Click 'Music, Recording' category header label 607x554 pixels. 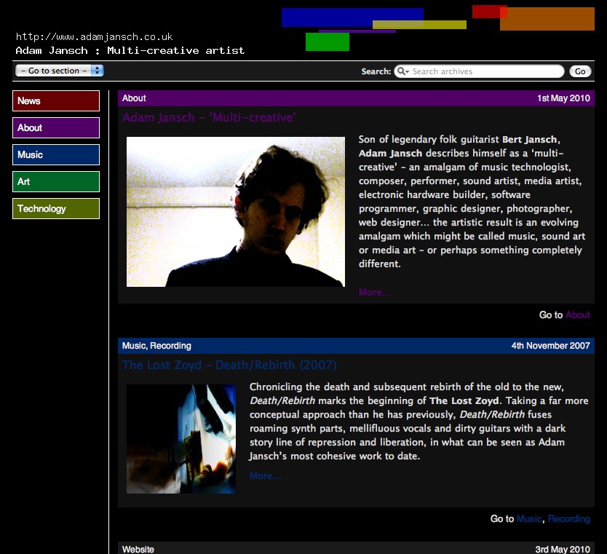(156, 346)
